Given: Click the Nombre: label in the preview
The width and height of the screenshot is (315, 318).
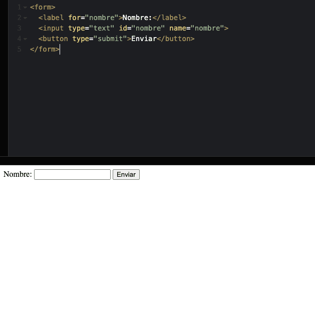Looking at the screenshot, I should click(x=18, y=174).
